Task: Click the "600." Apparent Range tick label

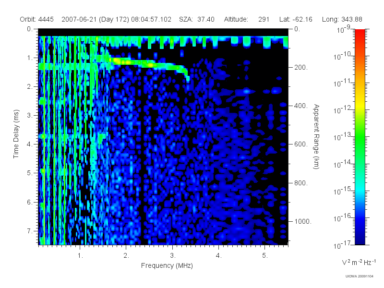Action: (301, 144)
